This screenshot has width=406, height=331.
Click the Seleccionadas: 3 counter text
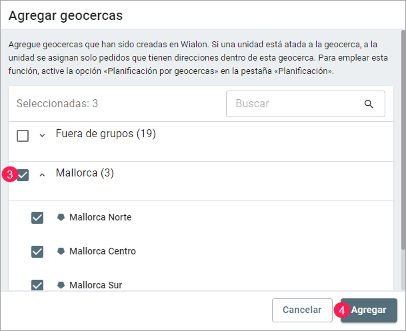point(57,104)
